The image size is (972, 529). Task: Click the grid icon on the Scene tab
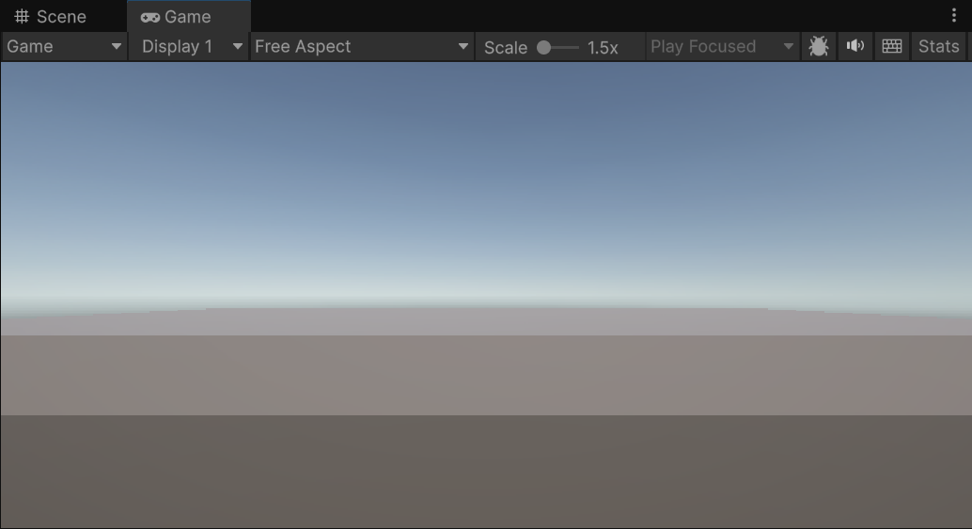pyautogui.click(x=22, y=17)
